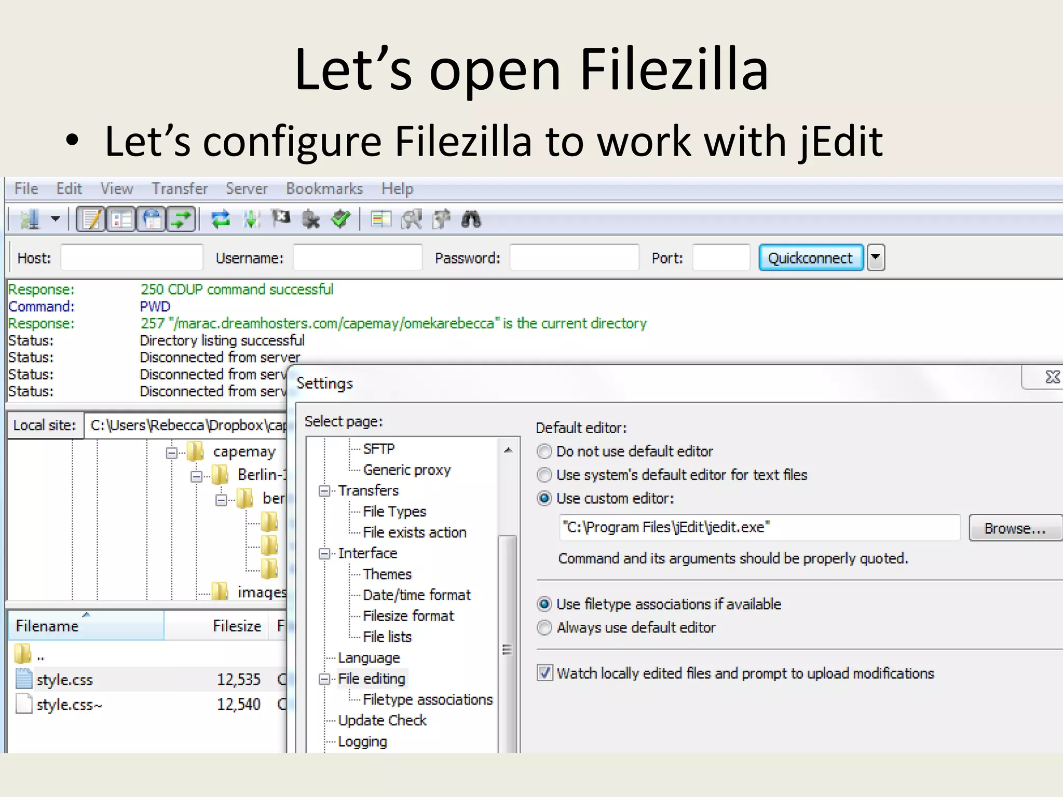Sort by Filename column header
Viewport: 1063px width, 797px height.
[x=86, y=625]
